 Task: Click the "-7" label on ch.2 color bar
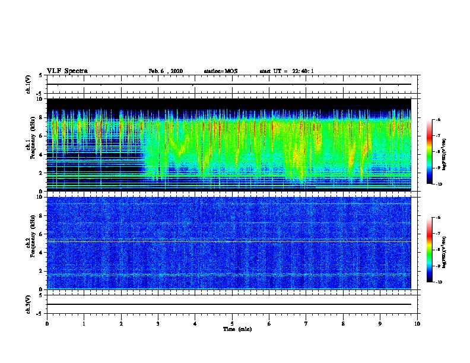tap(438, 233)
